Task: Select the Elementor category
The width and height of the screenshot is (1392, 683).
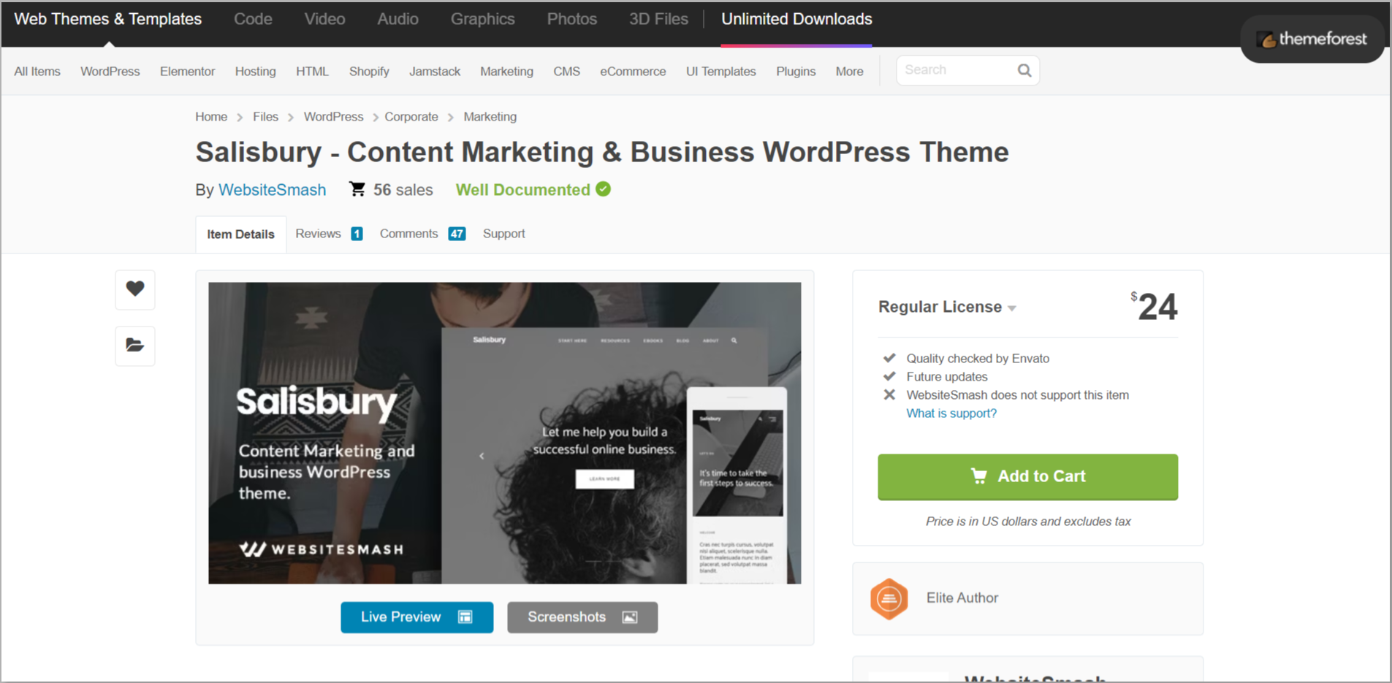Action: pyautogui.click(x=187, y=72)
